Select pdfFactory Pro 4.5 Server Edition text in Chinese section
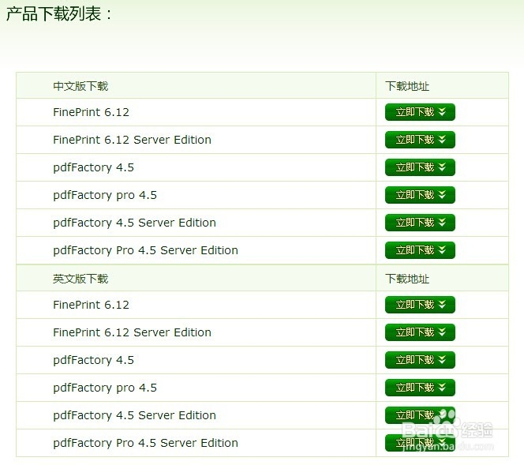 [x=145, y=251]
